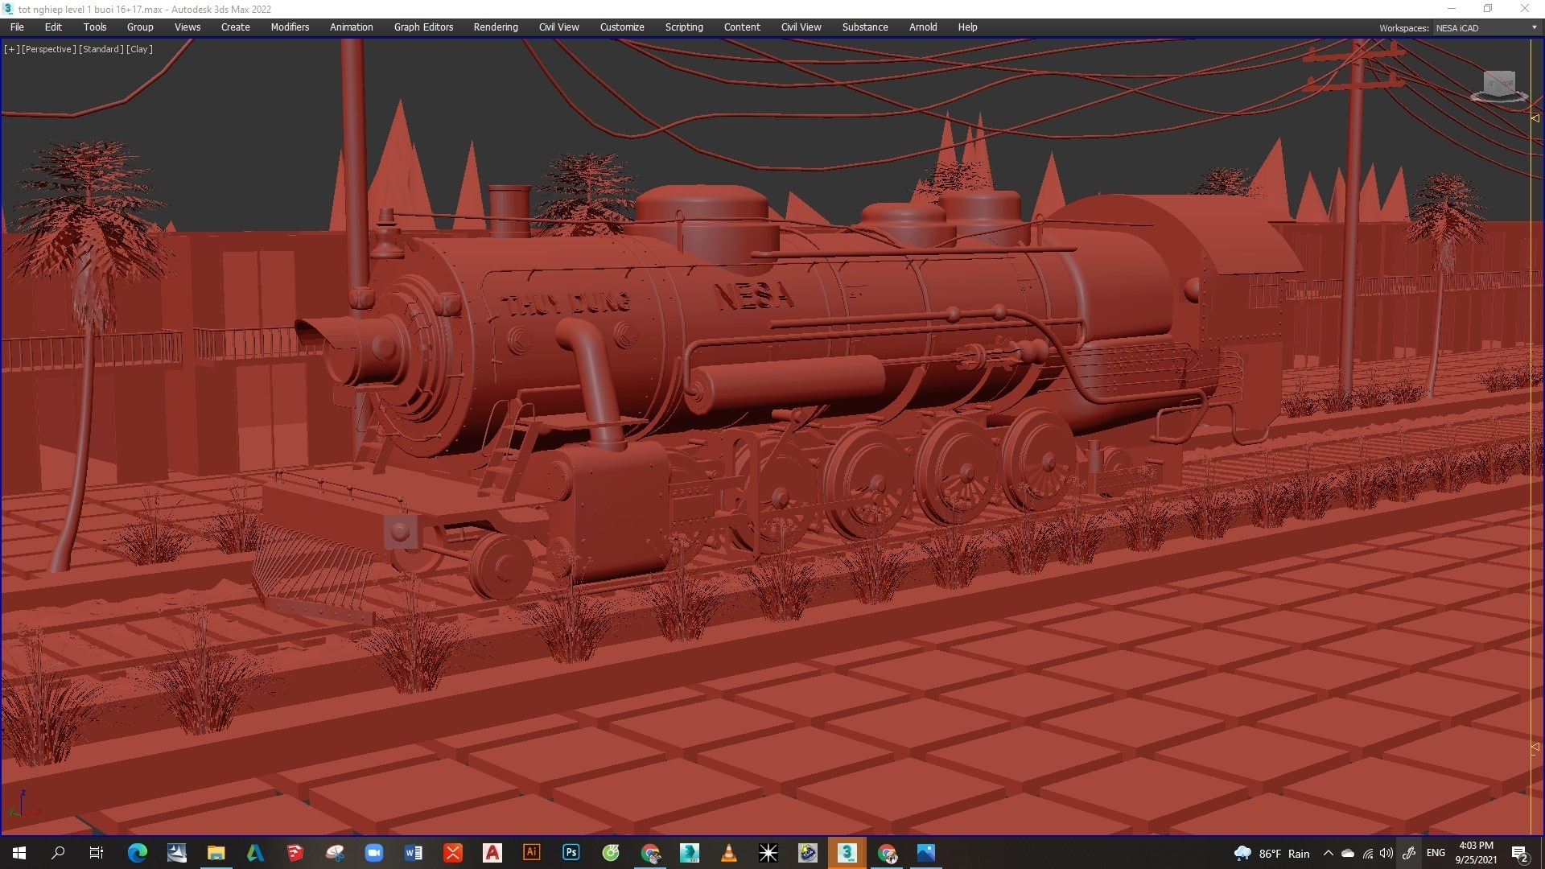Click the volume speaker tray icon

(1386, 853)
